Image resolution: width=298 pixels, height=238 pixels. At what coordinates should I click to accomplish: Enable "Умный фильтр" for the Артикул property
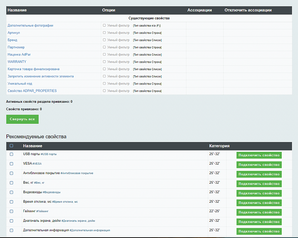pos(104,33)
